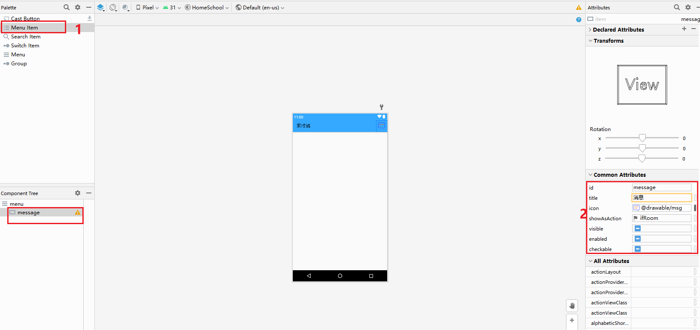Select the menu node in Component Tree

[x=17, y=204]
